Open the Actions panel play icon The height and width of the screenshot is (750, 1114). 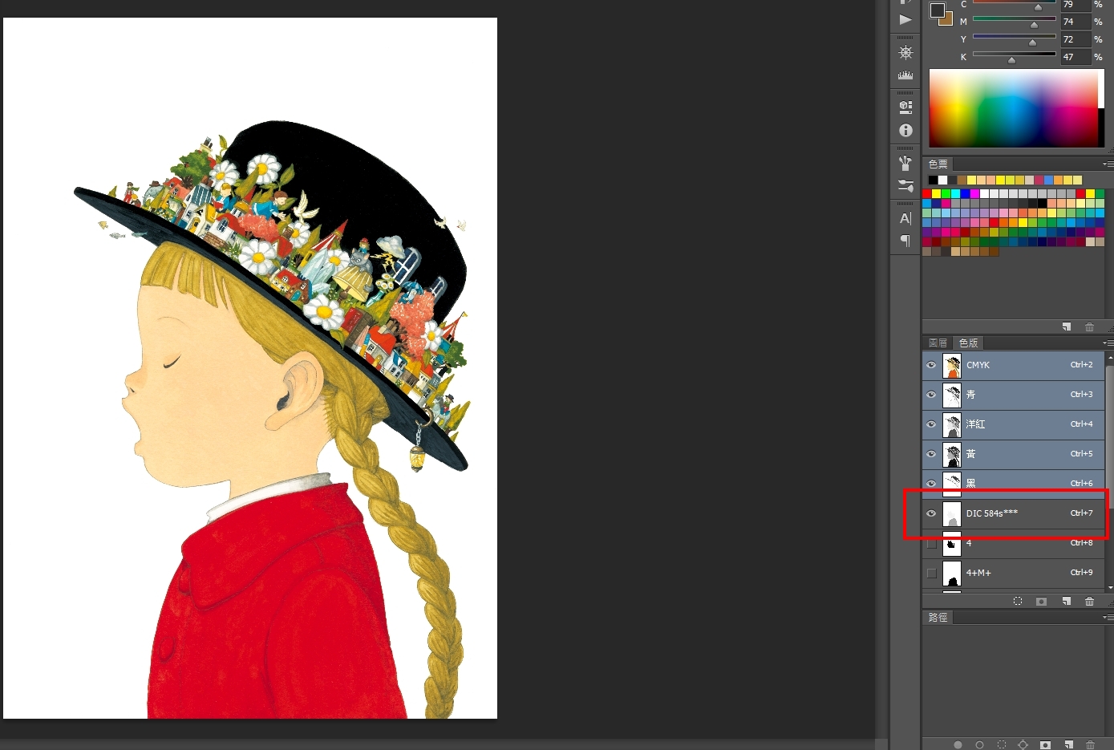pos(905,19)
